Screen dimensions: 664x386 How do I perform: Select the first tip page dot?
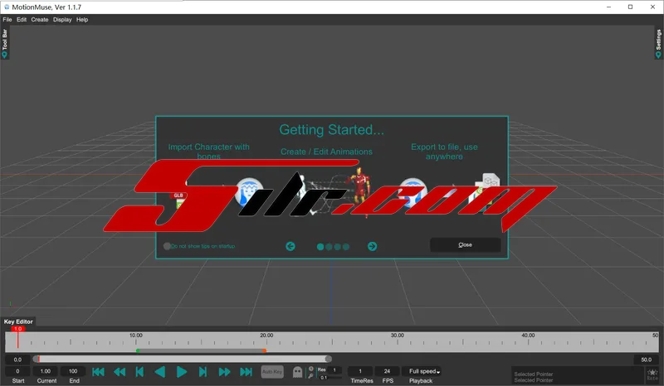320,247
